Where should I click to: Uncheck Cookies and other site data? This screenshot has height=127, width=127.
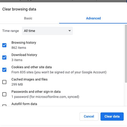click(x=4, y=70)
